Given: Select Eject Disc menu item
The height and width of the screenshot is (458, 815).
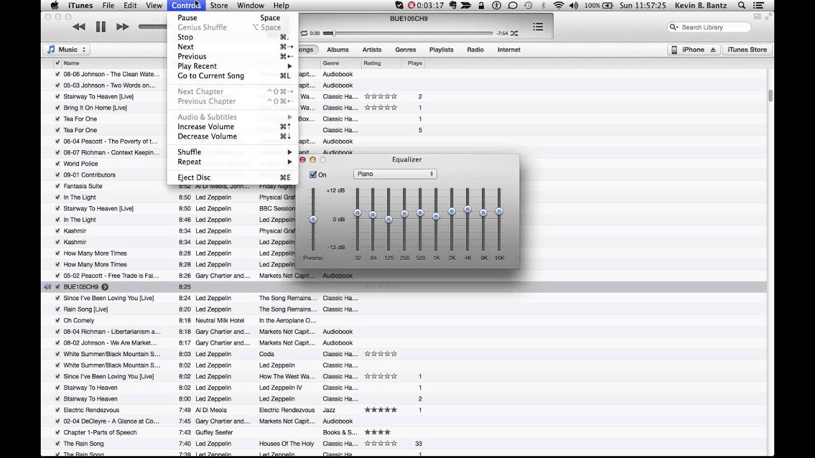Looking at the screenshot, I should point(232,177).
